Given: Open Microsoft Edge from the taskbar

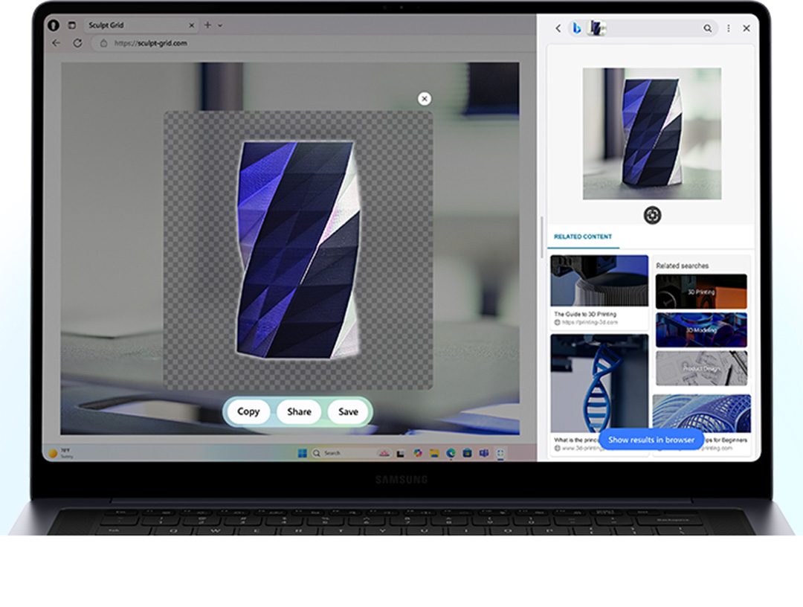Looking at the screenshot, I should [451, 453].
